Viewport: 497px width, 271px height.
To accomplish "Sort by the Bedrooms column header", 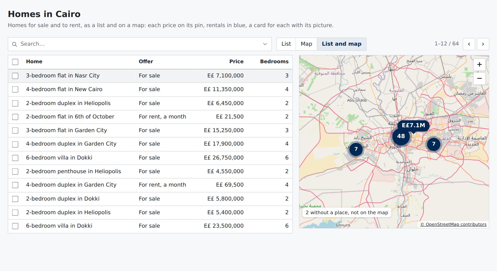I will click(274, 62).
